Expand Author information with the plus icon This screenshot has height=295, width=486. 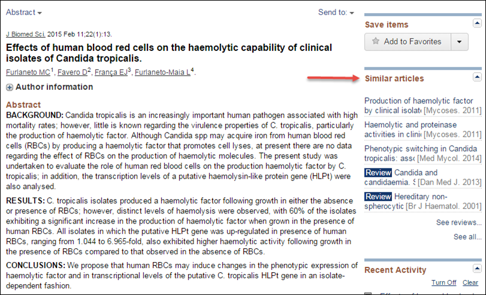(x=10, y=88)
